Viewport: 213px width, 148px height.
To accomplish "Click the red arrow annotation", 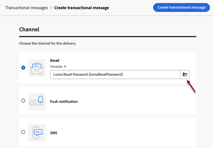I will pos(191,87).
